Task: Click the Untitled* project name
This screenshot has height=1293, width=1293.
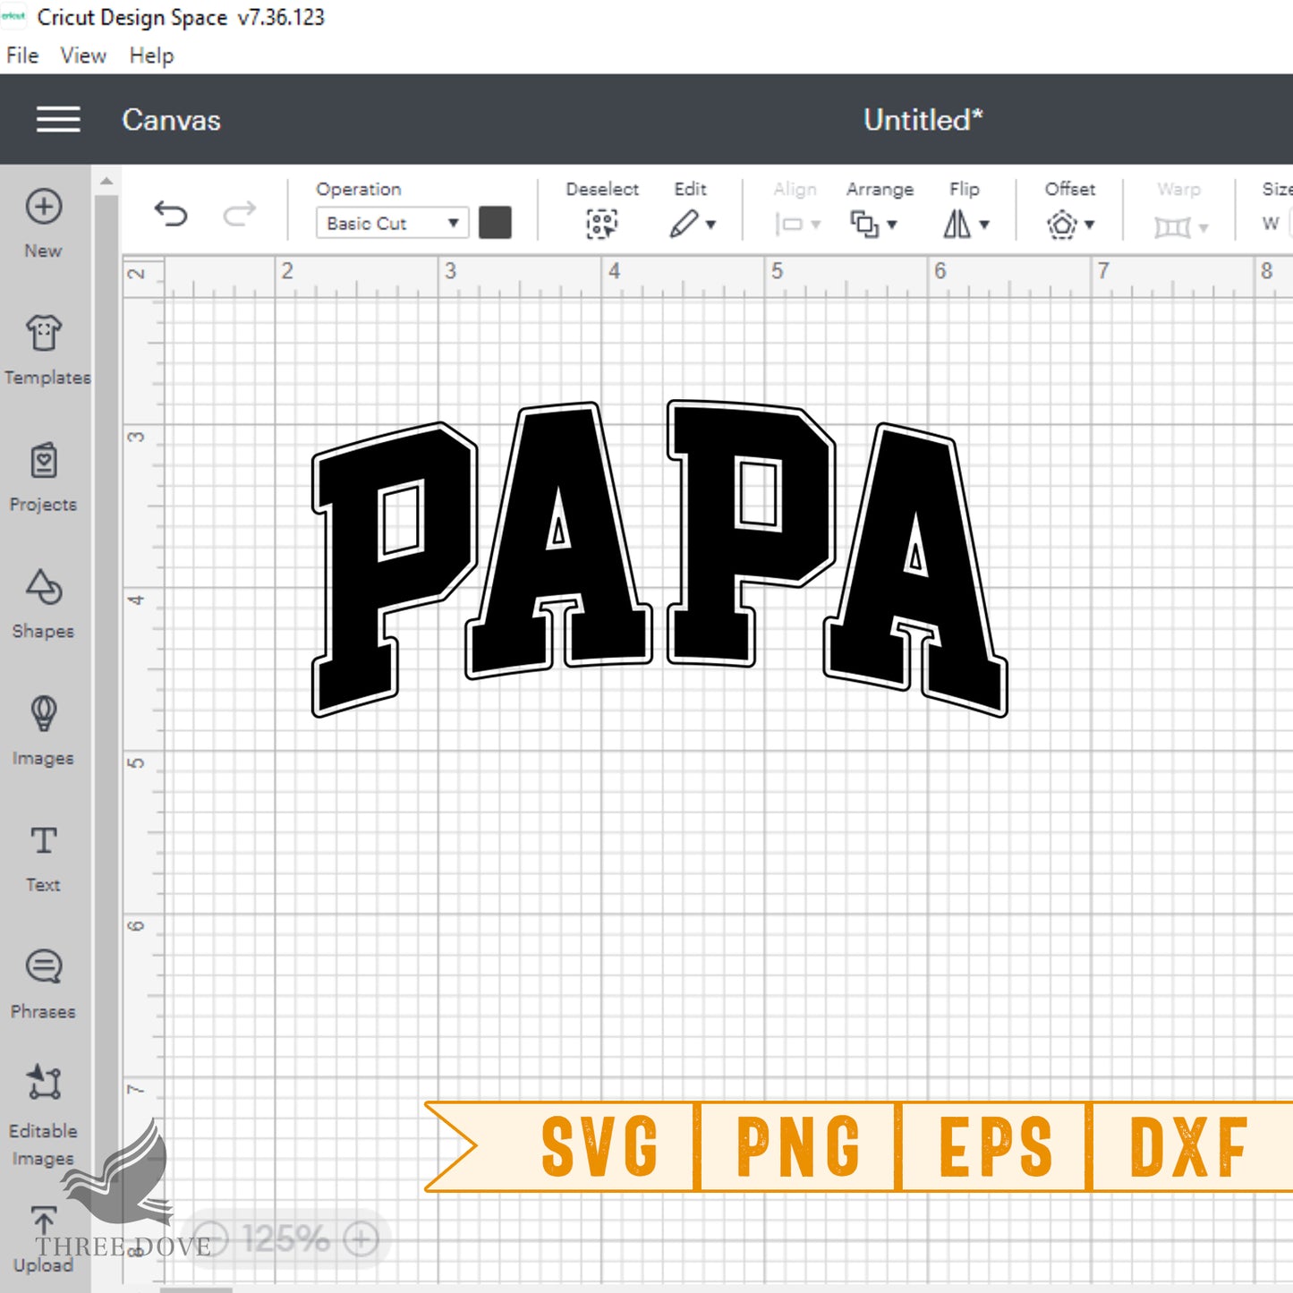Action: [x=923, y=120]
